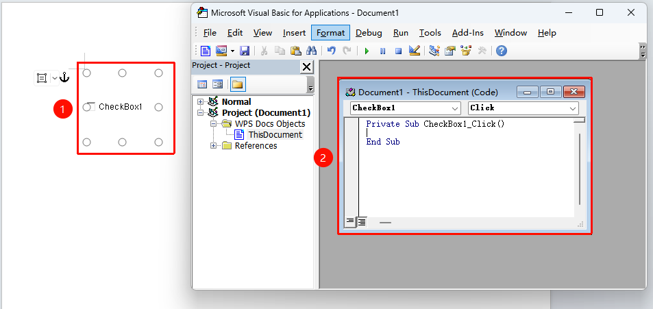Open the Insert menu

pyautogui.click(x=293, y=32)
